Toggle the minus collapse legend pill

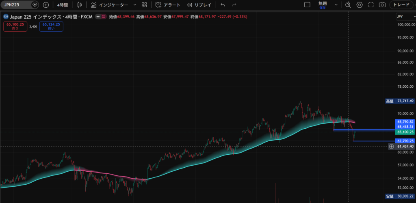(x=98, y=16)
